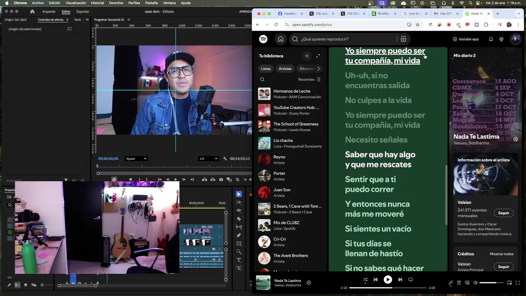The width and height of the screenshot is (526, 296).
Task: Select the Type tool in Premiere
Action: coord(239,260)
